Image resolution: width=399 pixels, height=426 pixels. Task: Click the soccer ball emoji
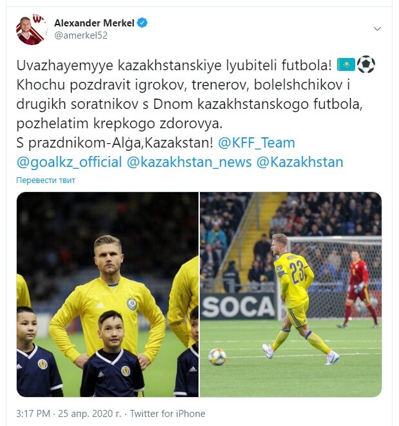pos(366,64)
